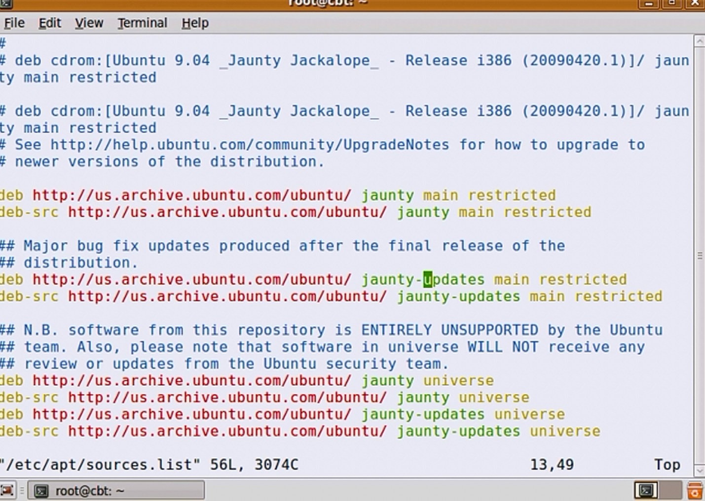The image size is (705, 501).
Task: Close the root@cbt terminal window
Action: click(x=695, y=3)
